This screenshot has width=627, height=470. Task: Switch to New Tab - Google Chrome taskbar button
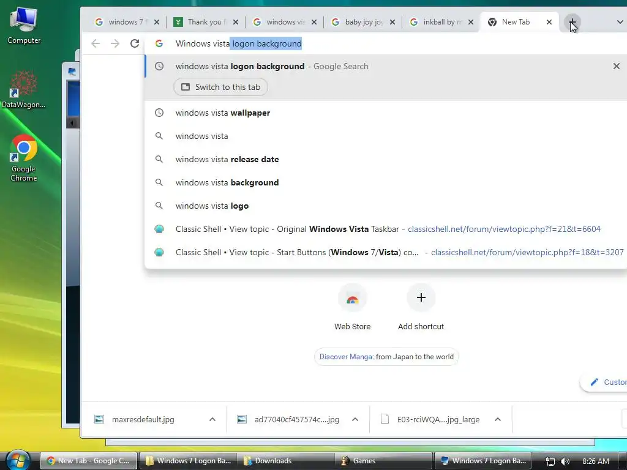tap(88, 461)
